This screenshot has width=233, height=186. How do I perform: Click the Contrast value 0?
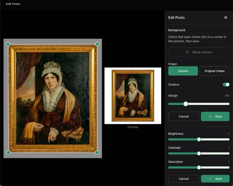click(229, 148)
